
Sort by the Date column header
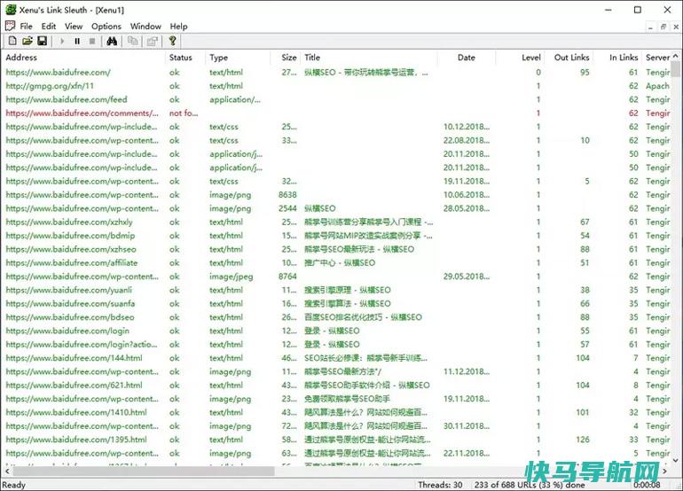(x=466, y=58)
